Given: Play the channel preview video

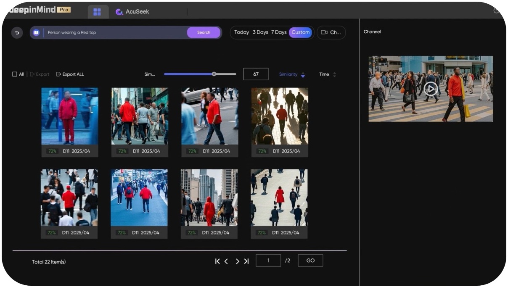Looking at the screenshot, I should 430,89.
